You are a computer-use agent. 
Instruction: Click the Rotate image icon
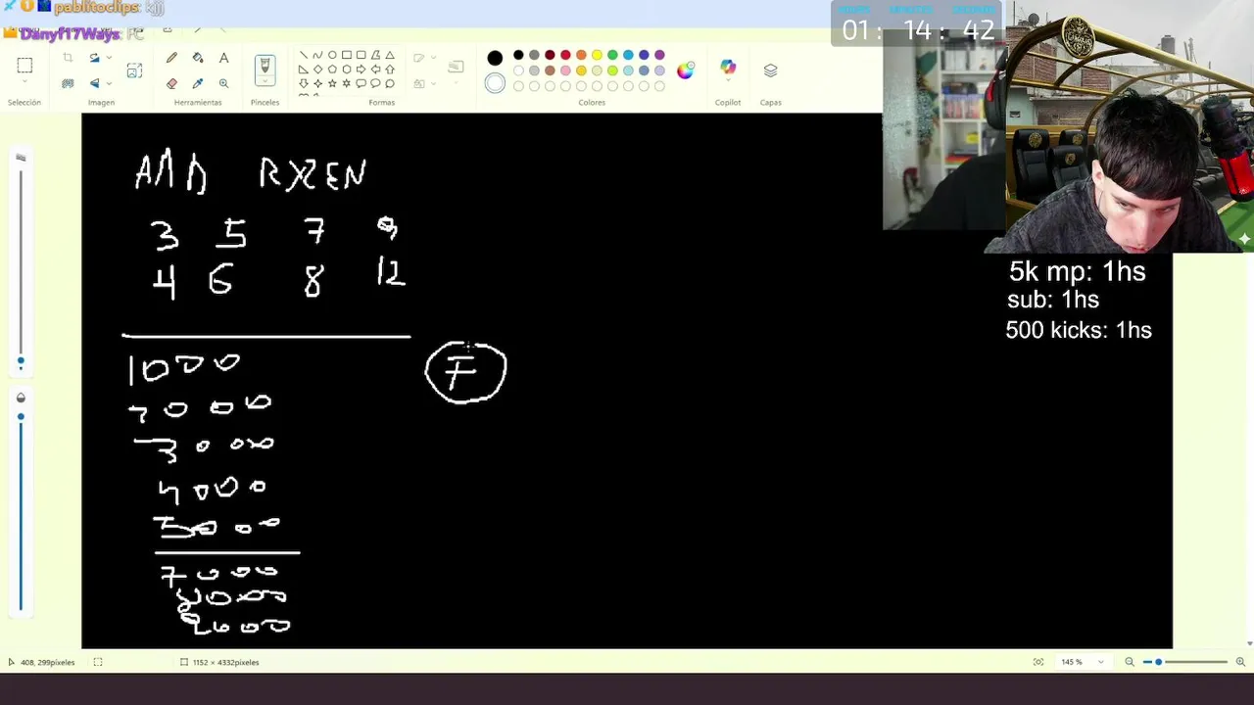95,58
